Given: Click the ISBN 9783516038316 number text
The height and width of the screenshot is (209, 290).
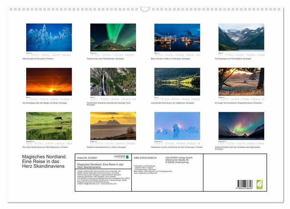Looking at the screenshot, I should pos(145,158).
